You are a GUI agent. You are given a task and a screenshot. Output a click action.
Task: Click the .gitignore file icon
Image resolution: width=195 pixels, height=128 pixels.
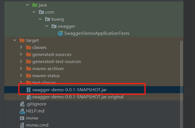click(x=22, y=104)
